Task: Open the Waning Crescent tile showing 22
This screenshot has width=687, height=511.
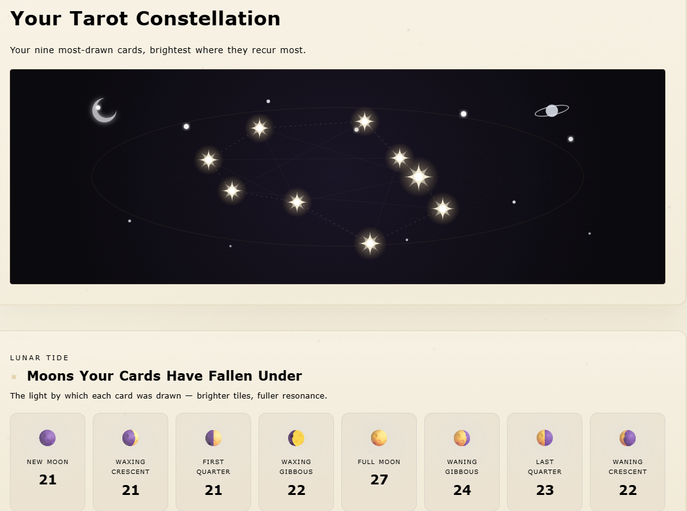Action: click(628, 462)
